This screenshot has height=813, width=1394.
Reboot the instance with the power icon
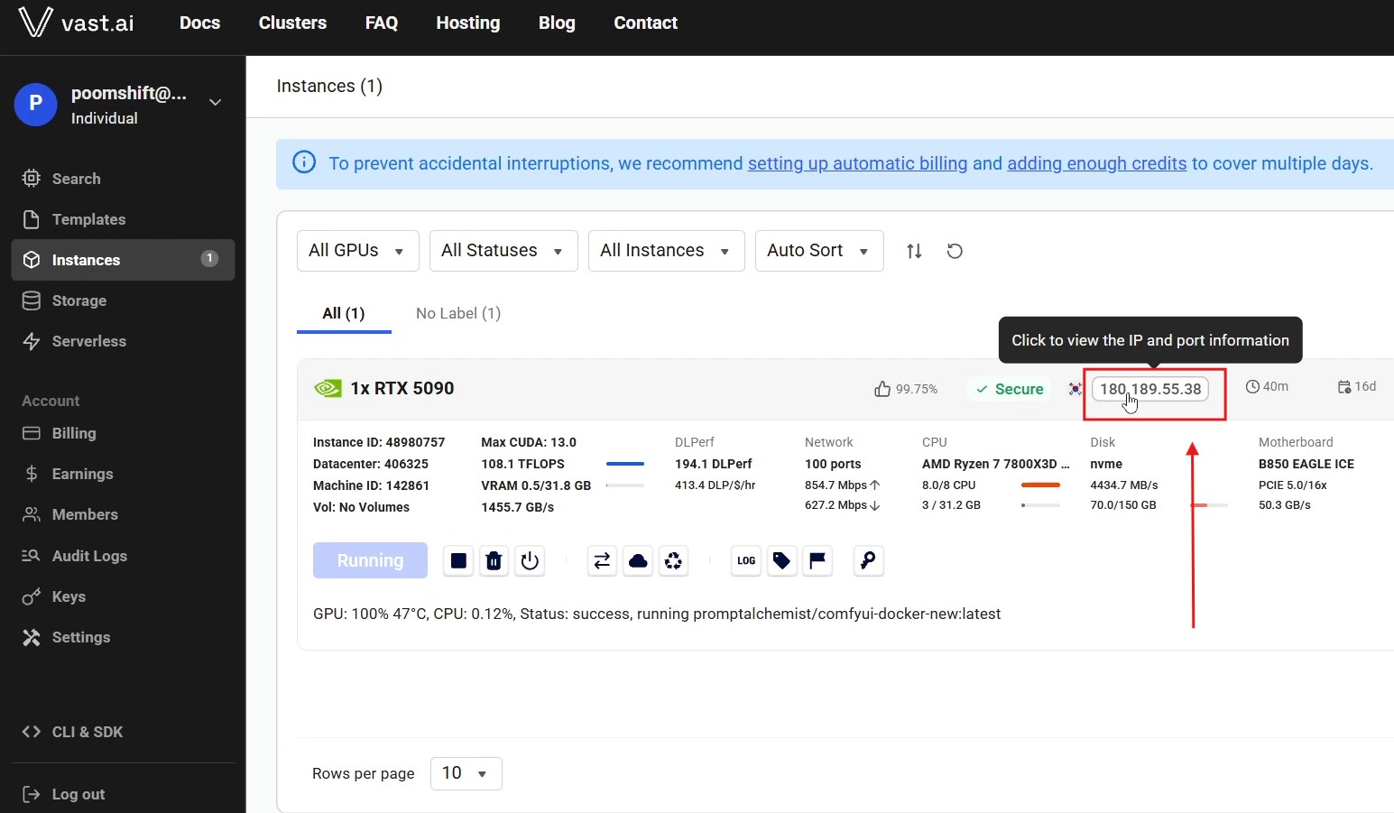tap(530, 561)
